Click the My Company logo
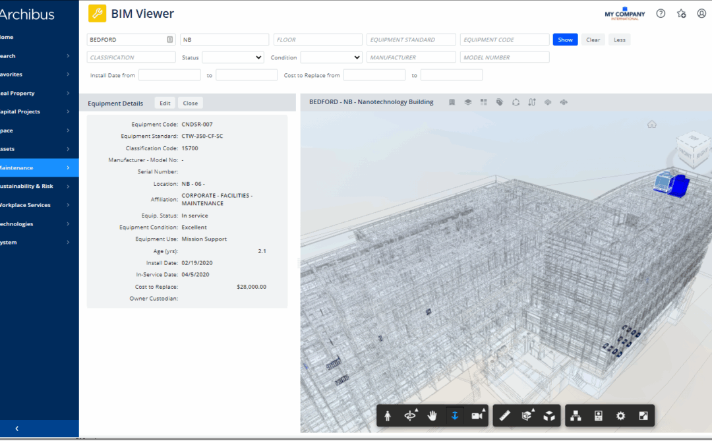Image resolution: width=712 pixels, height=445 pixels. pyautogui.click(x=624, y=14)
